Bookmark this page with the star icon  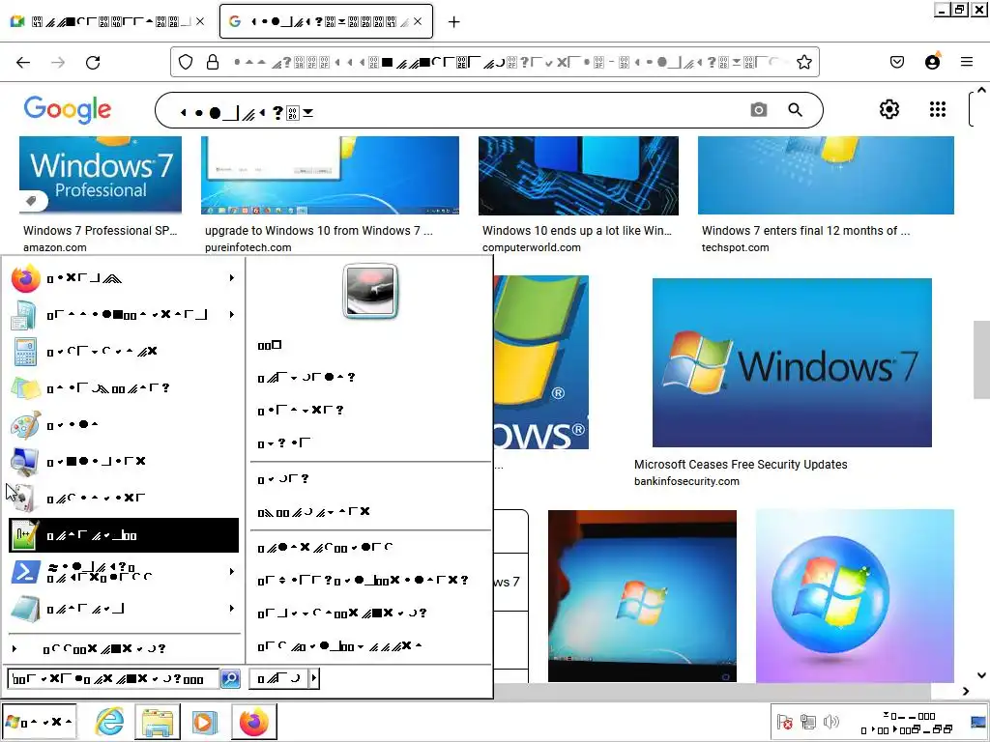point(803,62)
